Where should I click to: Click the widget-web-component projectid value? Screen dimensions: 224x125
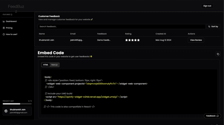(x=101, y=84)
